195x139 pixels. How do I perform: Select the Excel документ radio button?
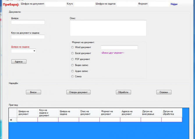click(x=73, y=53)
